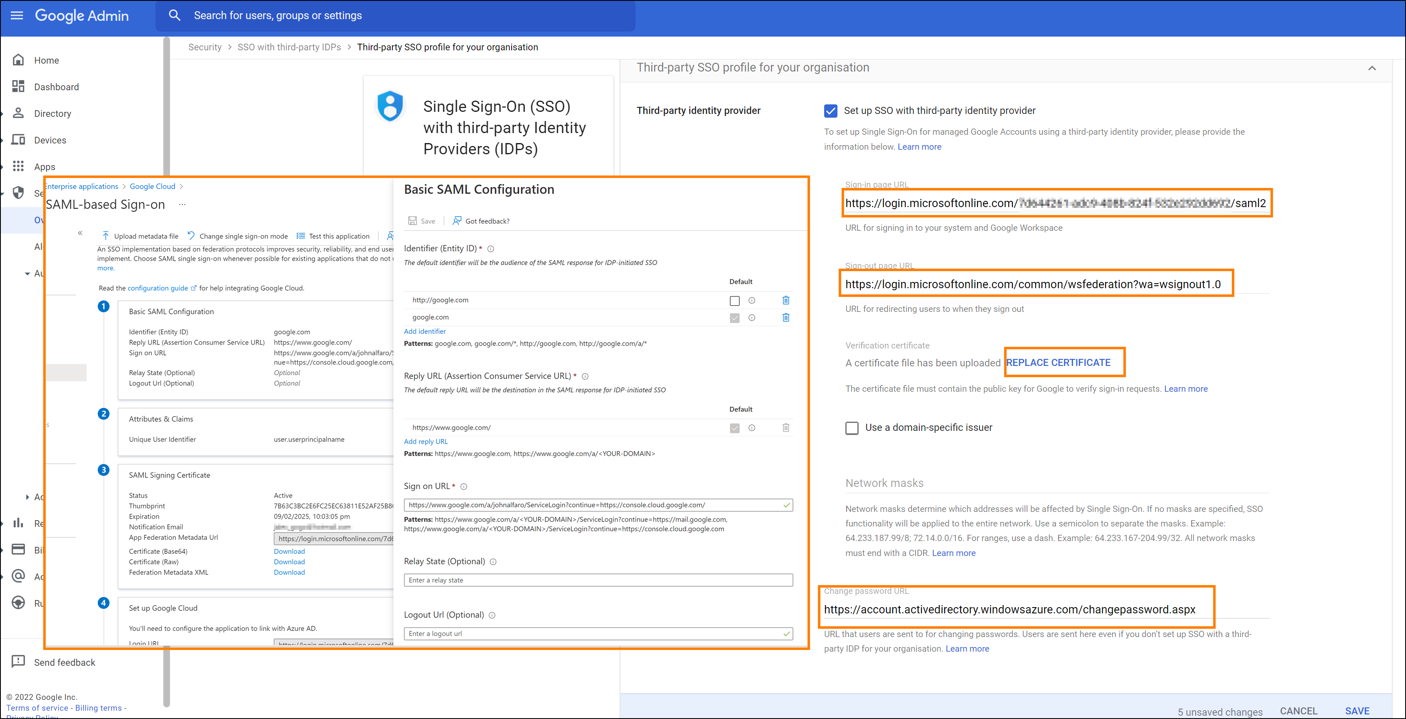Image resolution: width=1406 pixels, height=719 pixels.
Task: Show info for Identifier (Entity ID)
Action: coord(491,249)
